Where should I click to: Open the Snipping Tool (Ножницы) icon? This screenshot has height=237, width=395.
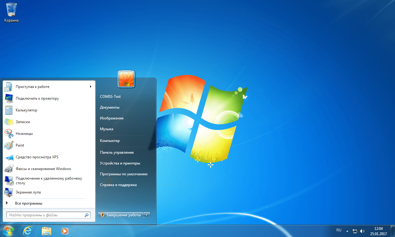pos(9,134)
